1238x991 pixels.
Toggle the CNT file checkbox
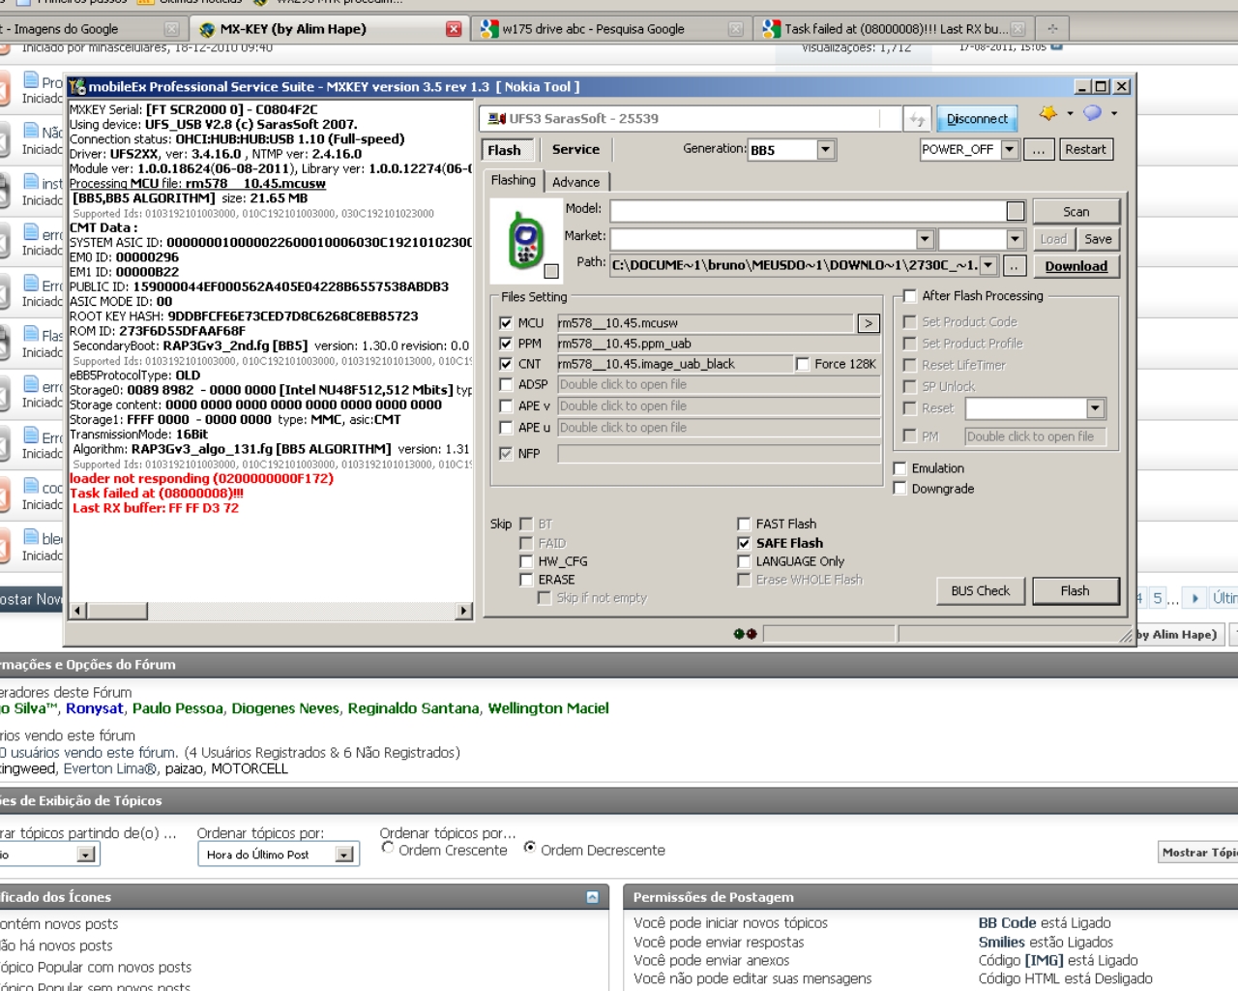point(506,364)
